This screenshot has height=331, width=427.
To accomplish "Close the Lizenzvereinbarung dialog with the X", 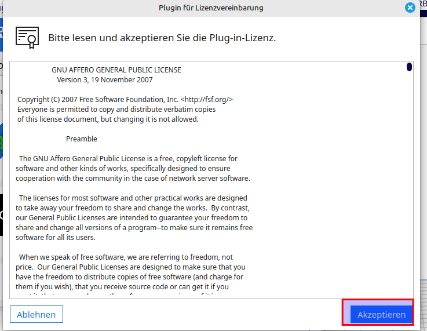I will tap(410, 8).
